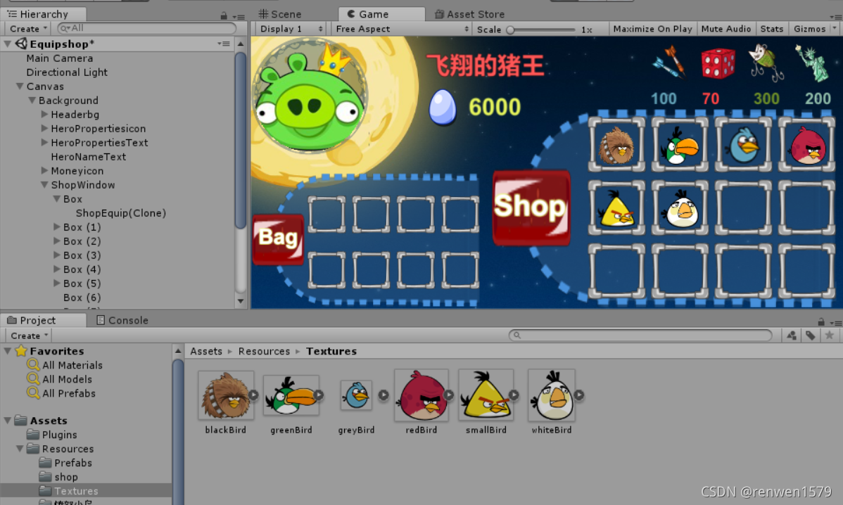This screenshot has height=505, width=843.
Task: Select the green toucan bird in the shop grid
Action: [x=680, y=145]
